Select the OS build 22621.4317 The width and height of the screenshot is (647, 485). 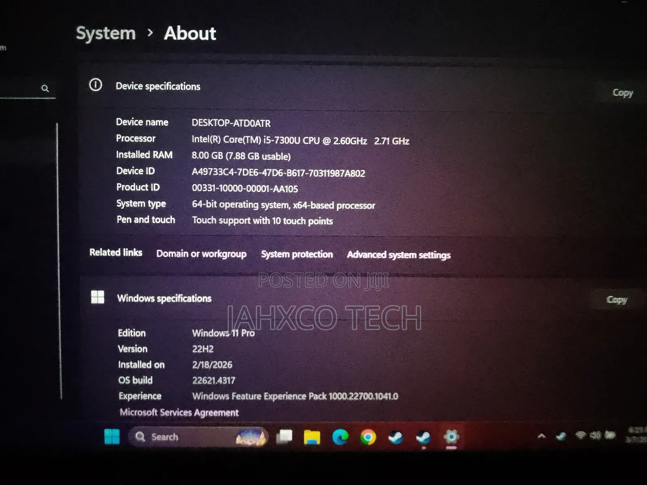pyautogui.click(x=214, y=380)
